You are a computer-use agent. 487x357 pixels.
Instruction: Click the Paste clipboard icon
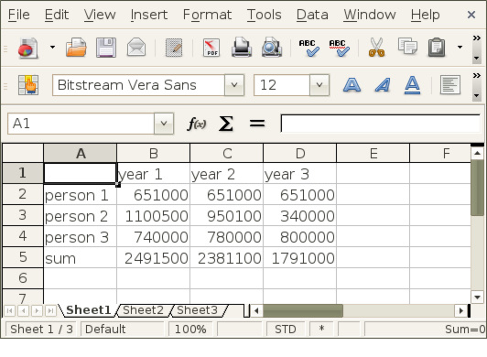coord(437,48)
